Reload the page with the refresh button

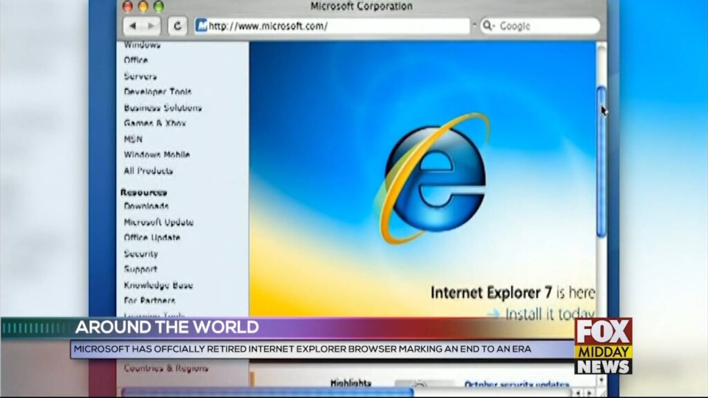coord(177,26)
